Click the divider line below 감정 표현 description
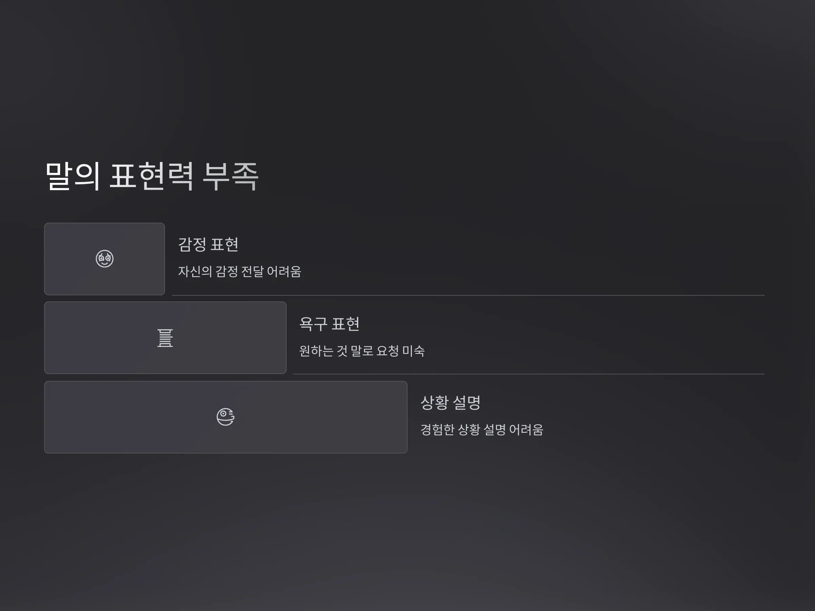The image size is (815, 611). coord(468,295)
